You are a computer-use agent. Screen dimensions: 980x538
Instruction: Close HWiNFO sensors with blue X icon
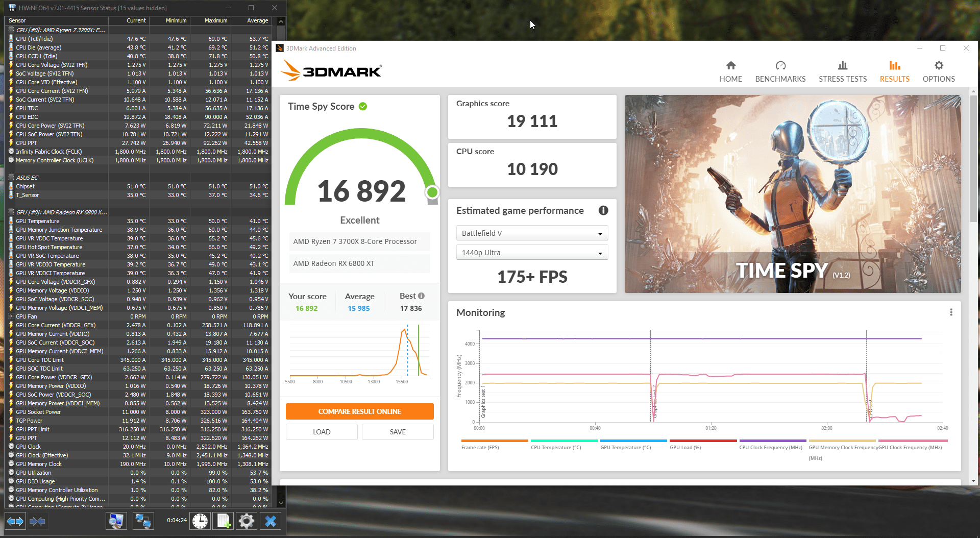pos(271,521)
